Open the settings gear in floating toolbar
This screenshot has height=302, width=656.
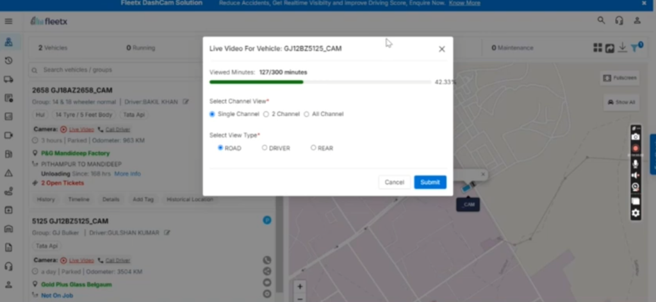[635, 214]
